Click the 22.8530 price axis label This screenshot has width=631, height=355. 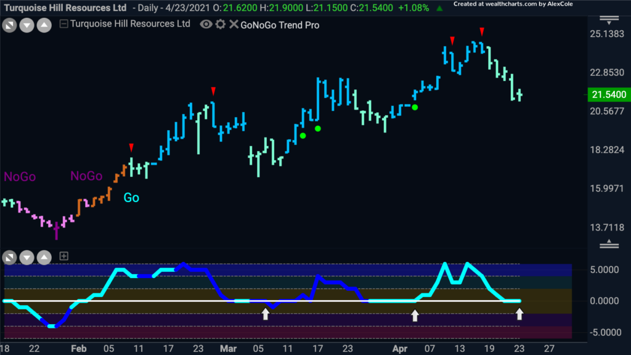point(607,73)
